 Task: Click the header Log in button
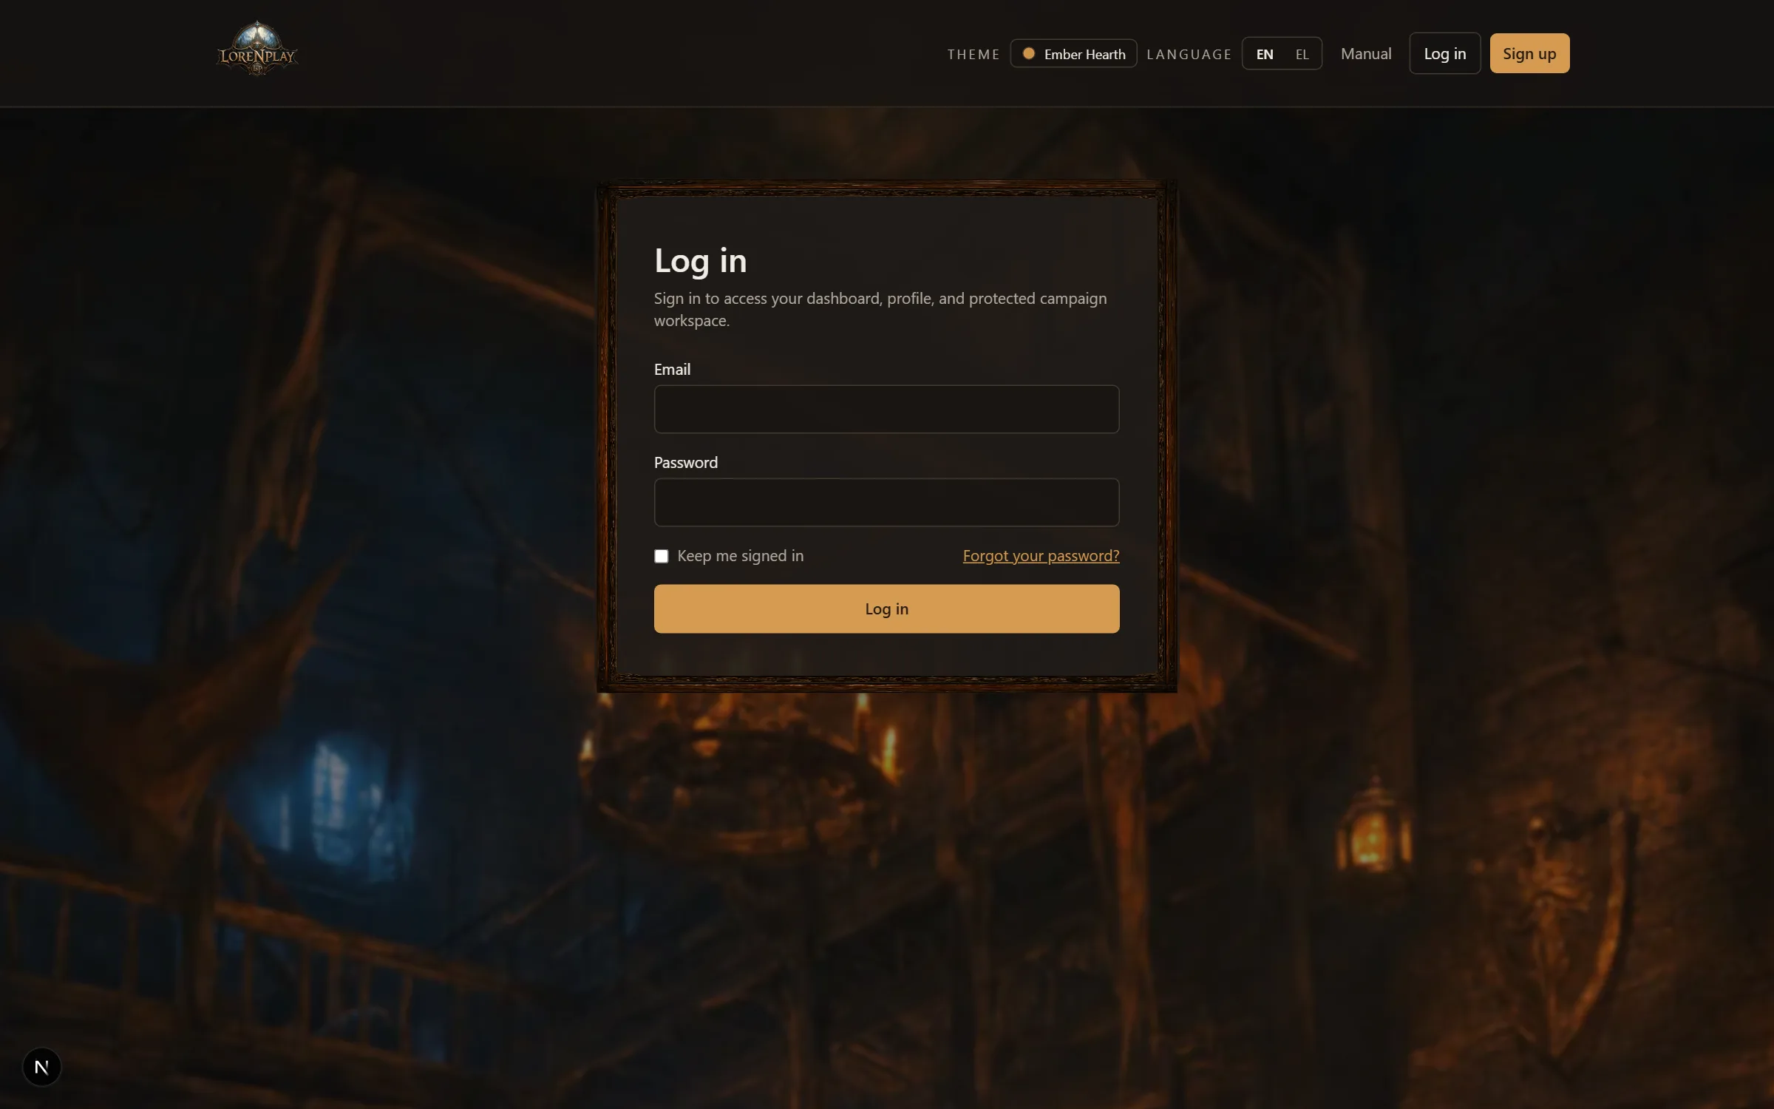point(1444,53)
